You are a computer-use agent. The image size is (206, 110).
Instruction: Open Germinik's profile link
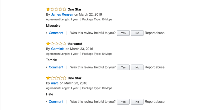(58, 49)
